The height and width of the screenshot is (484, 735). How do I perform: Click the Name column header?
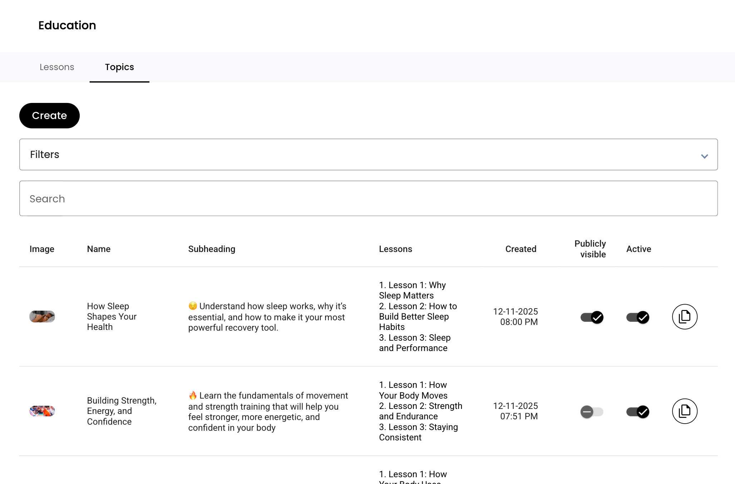99,249
